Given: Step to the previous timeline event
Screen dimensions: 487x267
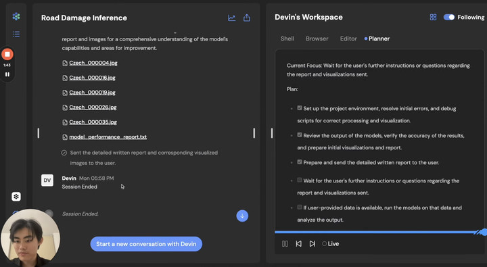Looking at the screenshot, I should point(298,244).
